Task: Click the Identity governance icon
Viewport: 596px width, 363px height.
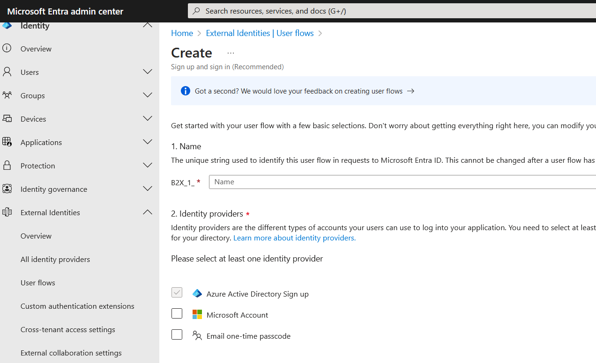Action: pos(7,189)
